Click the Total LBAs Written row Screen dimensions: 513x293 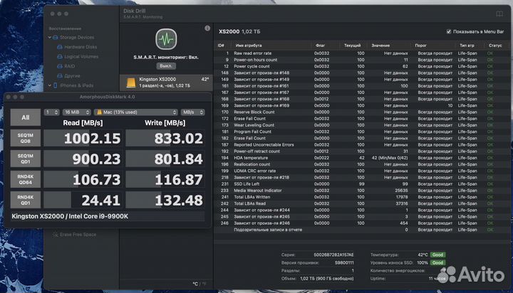(361, 197)
